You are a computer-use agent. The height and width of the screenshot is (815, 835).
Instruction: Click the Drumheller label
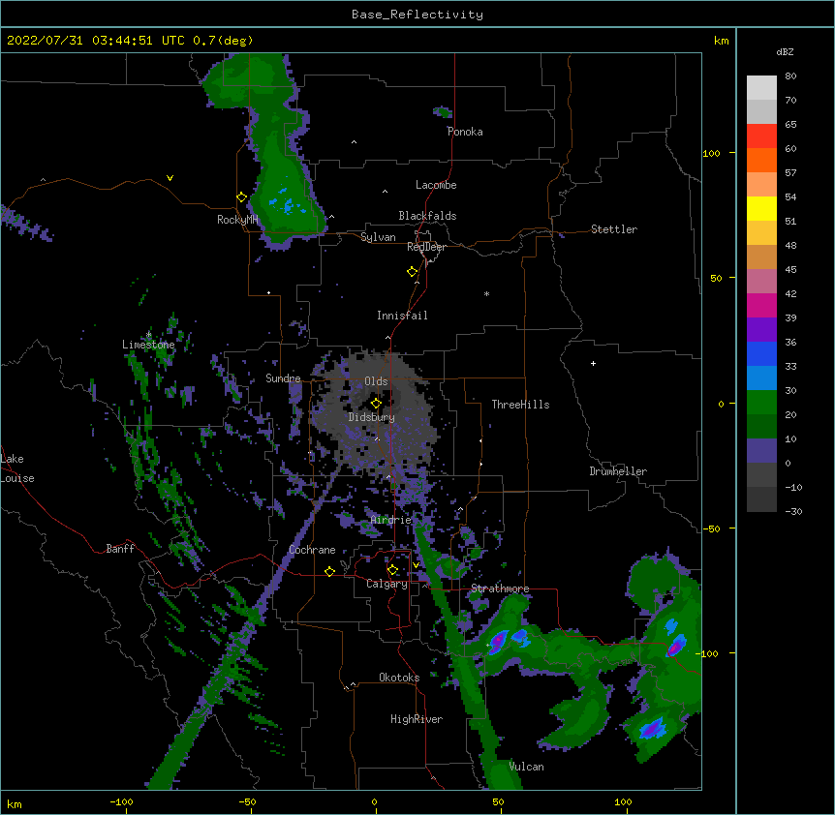[618, 471]
